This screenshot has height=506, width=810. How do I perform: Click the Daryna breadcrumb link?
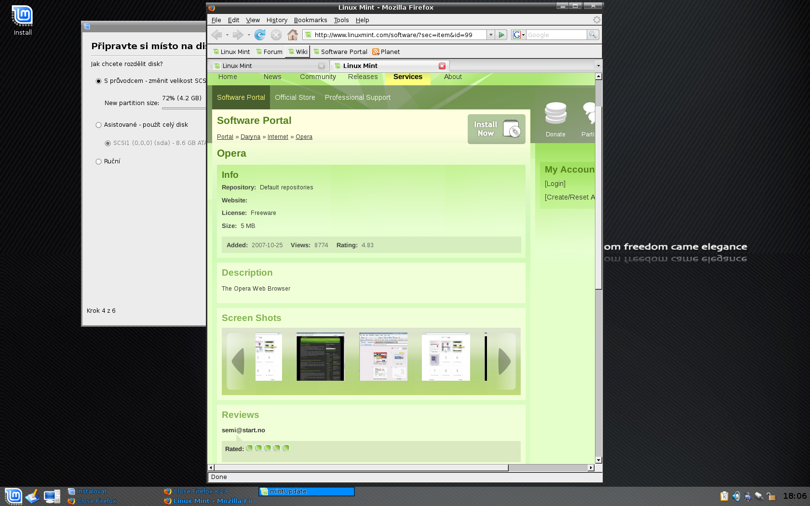pos(250,137)
